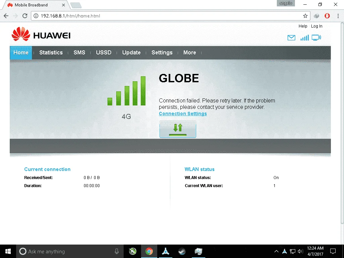This screenshot has width=344, height=258.
Task: View site information icon in address bar
Action: [x=36, y=16]
